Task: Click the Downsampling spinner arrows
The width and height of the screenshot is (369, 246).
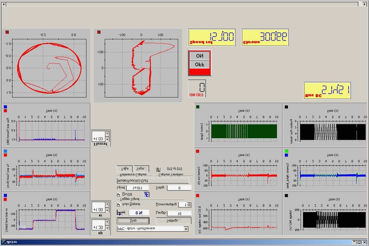Action: [x=189, y=204]
